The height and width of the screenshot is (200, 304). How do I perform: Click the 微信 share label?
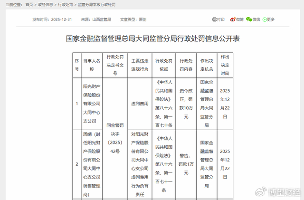pos(256,19)
